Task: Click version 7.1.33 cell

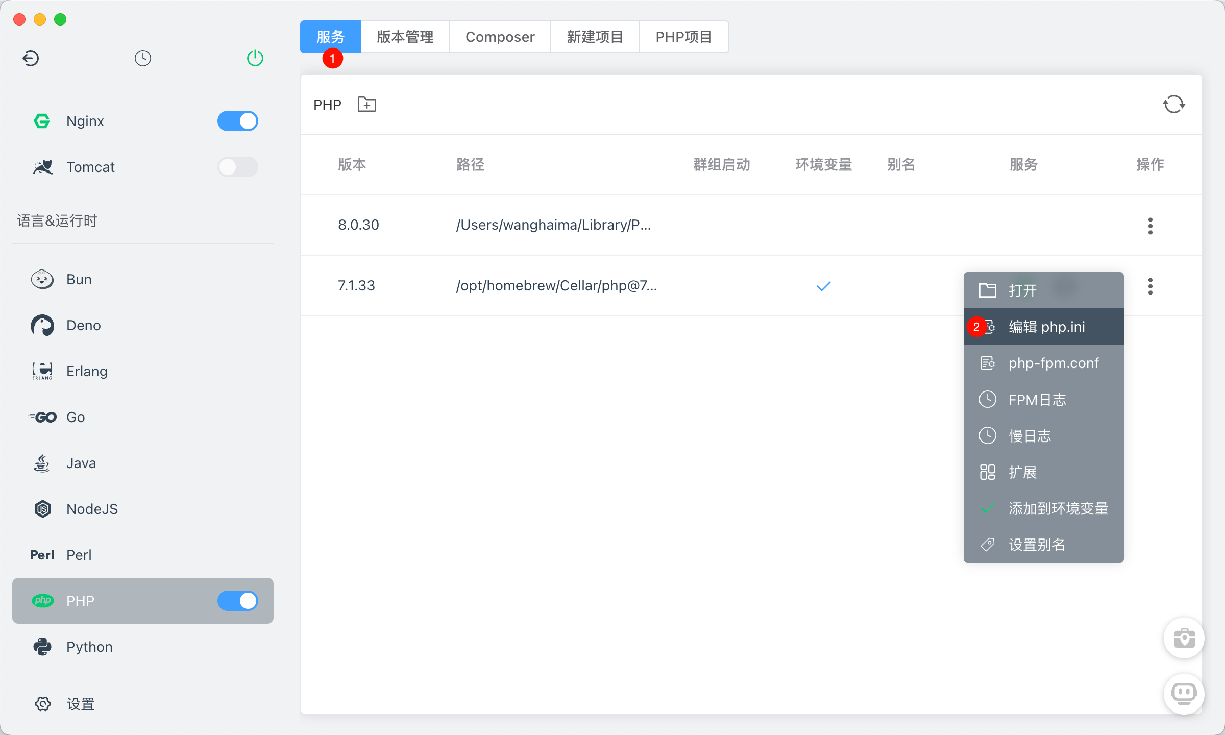Action: click(356, 286)
